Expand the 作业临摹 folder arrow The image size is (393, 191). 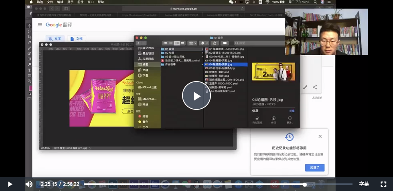[202, 64]
